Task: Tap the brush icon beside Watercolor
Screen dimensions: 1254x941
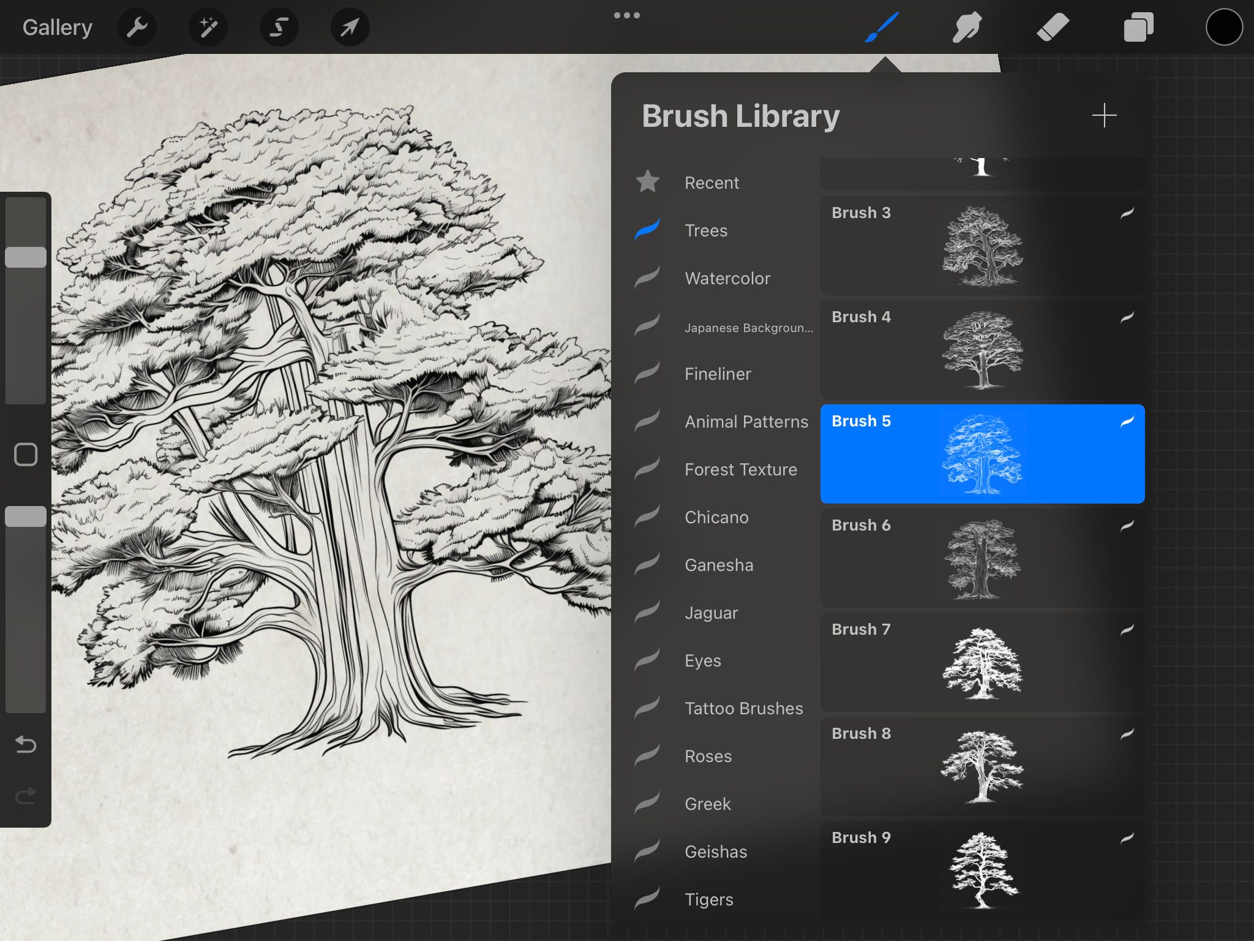Action: pyautogui.click(x=647, y=277)
